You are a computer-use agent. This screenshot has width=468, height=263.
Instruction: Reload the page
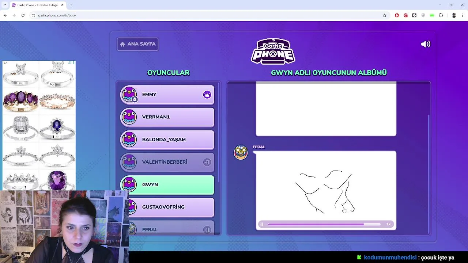23,15
